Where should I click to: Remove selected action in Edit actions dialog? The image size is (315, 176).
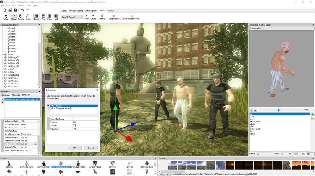tap(48, 109)
